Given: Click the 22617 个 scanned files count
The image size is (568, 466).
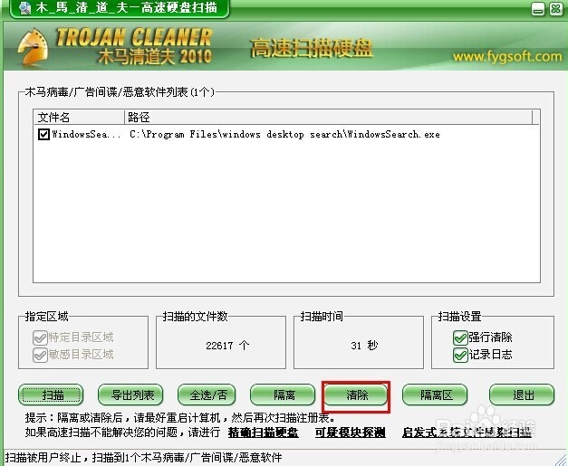Looking at the screenshot, I should pyautogui.click(x=227, y=346).
